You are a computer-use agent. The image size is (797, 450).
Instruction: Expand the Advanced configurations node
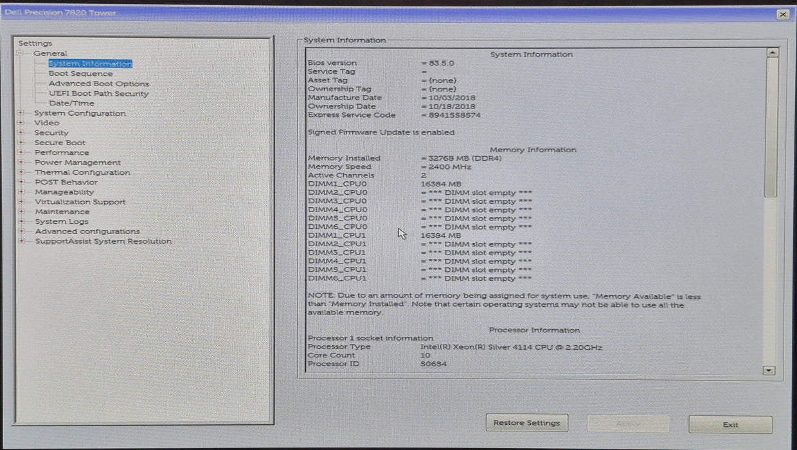(x=21, y=231)
